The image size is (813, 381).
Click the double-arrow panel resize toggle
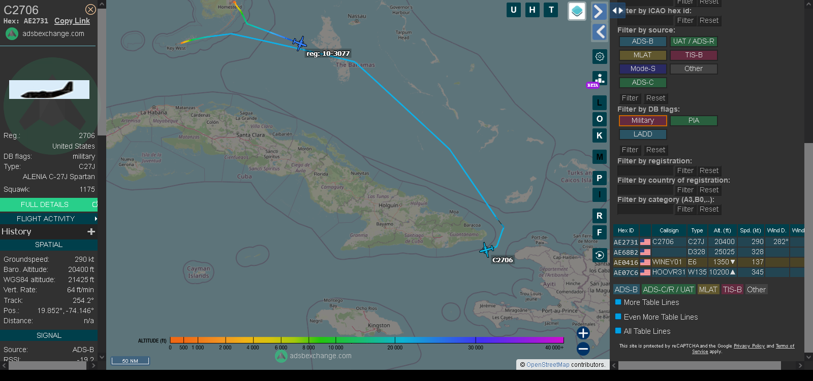(x=617, y=10)
